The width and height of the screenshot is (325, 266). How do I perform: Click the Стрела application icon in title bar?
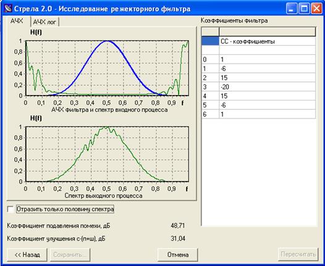[8, 9]
